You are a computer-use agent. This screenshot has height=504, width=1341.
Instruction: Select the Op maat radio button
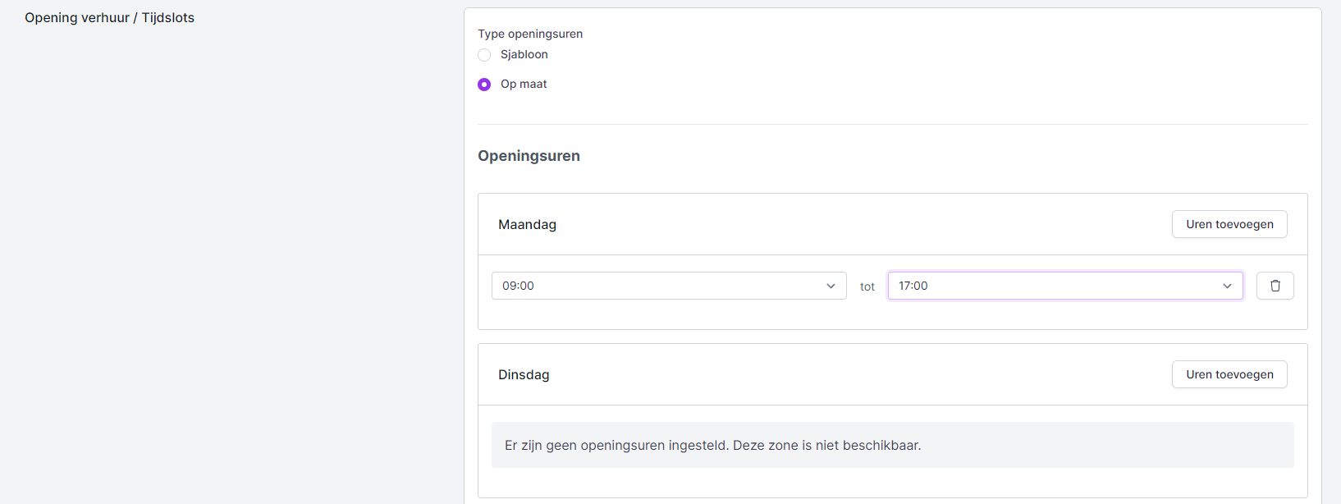point(484,85)
